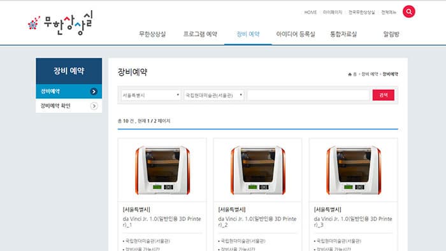Click the 장비 예약 breadcrumb link
This screenshot has height=251, width=446.
(x=370, y=74)
